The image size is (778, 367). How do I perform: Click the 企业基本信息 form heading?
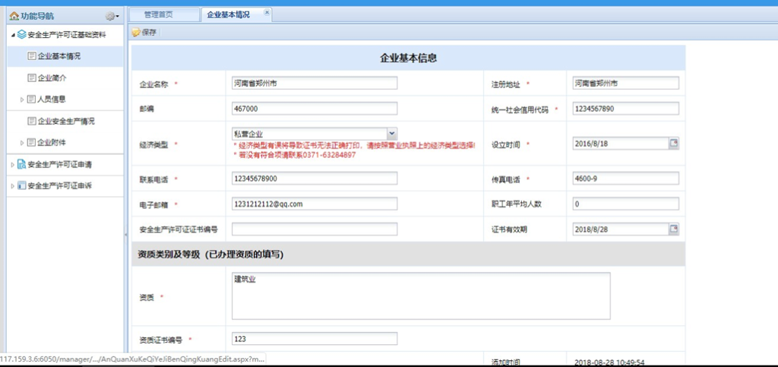point(408,58)
